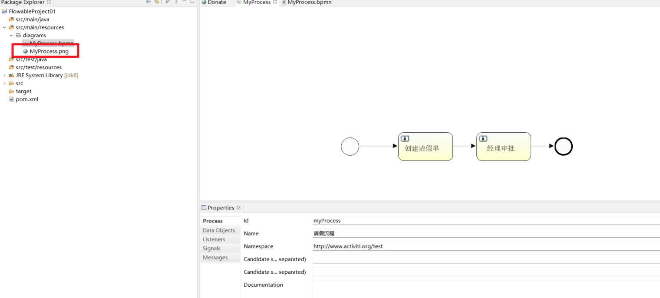Image resolution: width=660 pixels, height=298 pixels.
Task: Select the Listeners properties tab
Action: (214, 239)
